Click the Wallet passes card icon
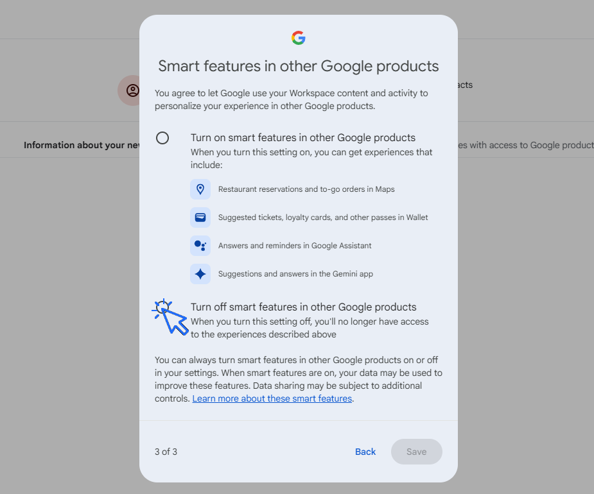Viewport: 594px width, 494px height. [200, 217]
